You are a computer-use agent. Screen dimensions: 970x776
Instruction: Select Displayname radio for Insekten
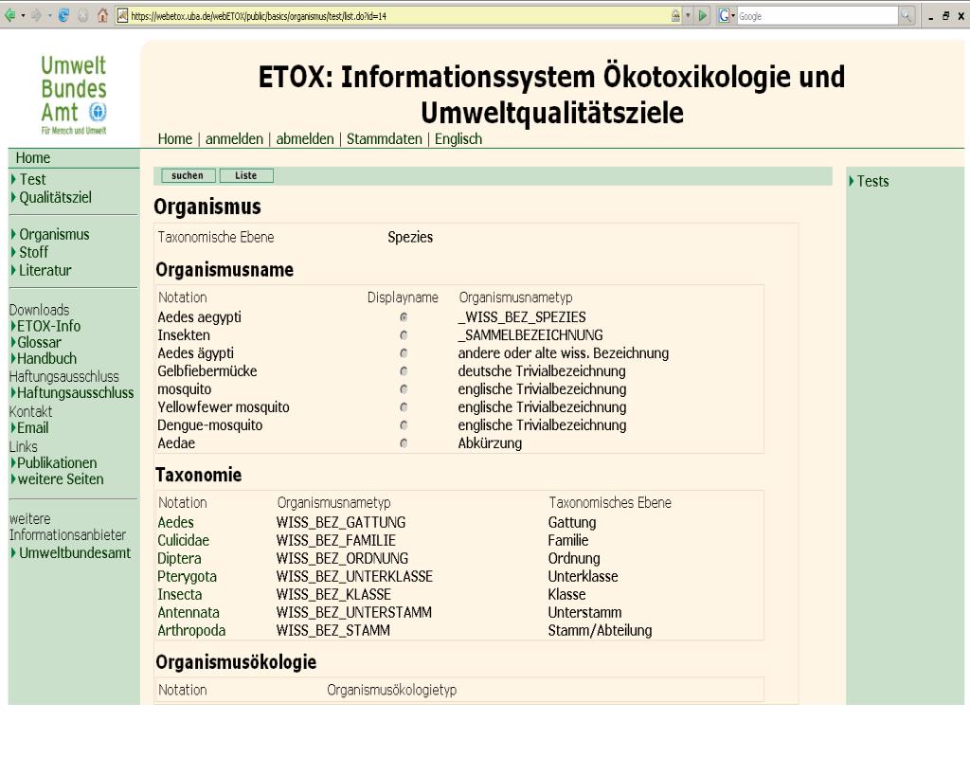(404, 335)
